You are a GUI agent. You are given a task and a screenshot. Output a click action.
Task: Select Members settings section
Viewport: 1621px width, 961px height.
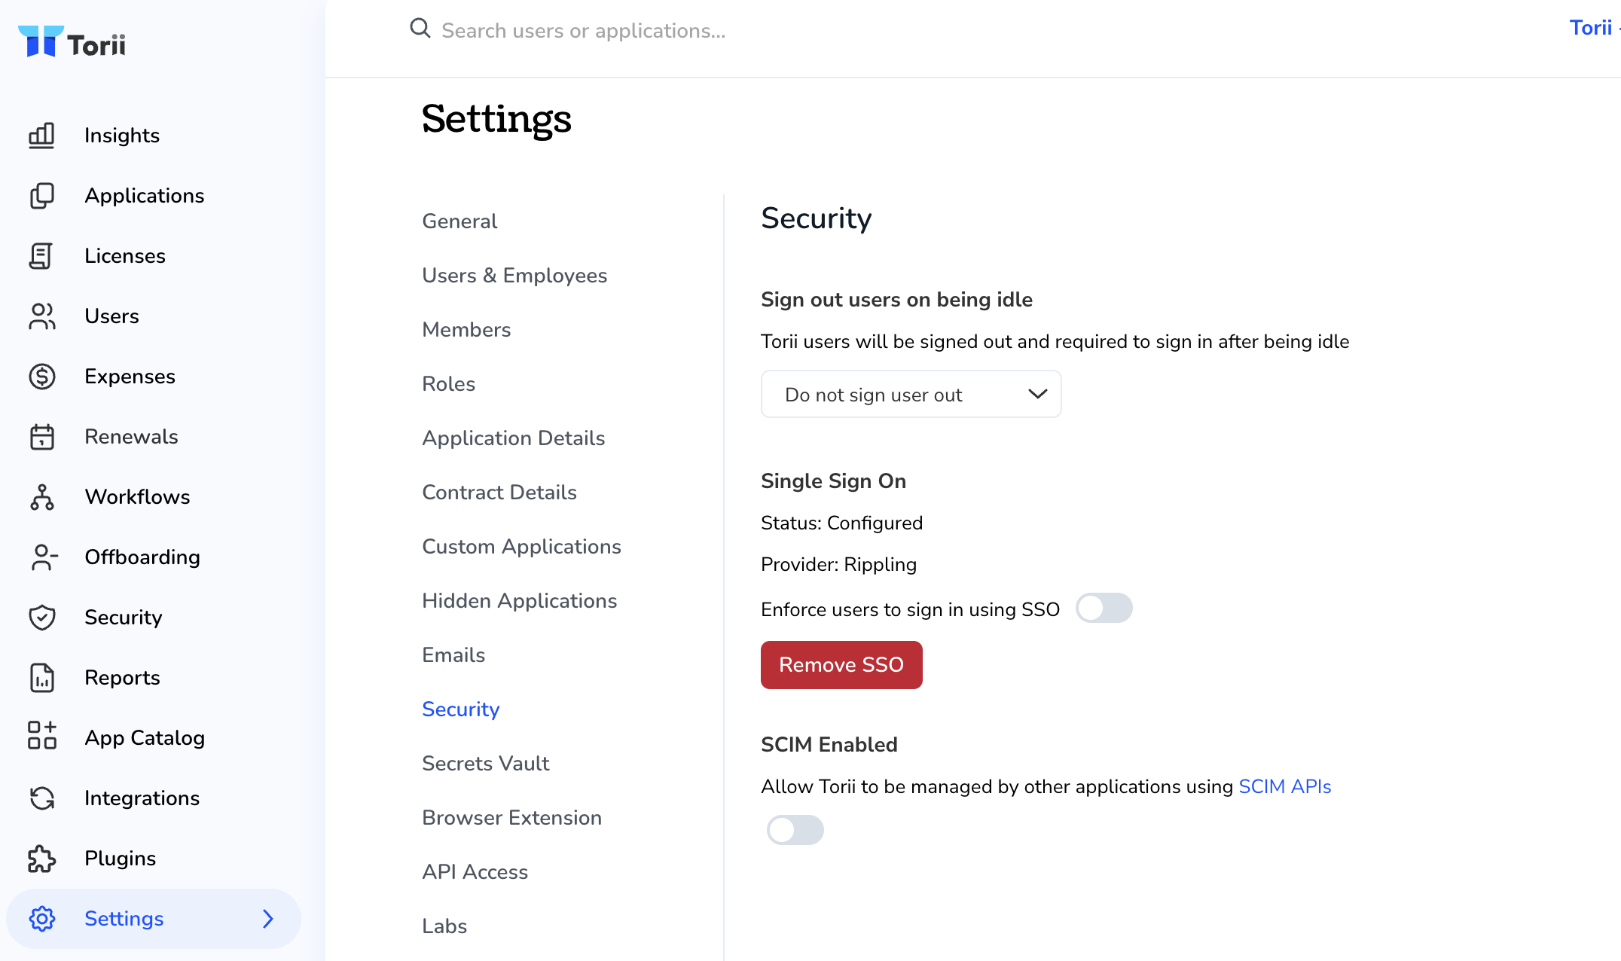[466, 329]
